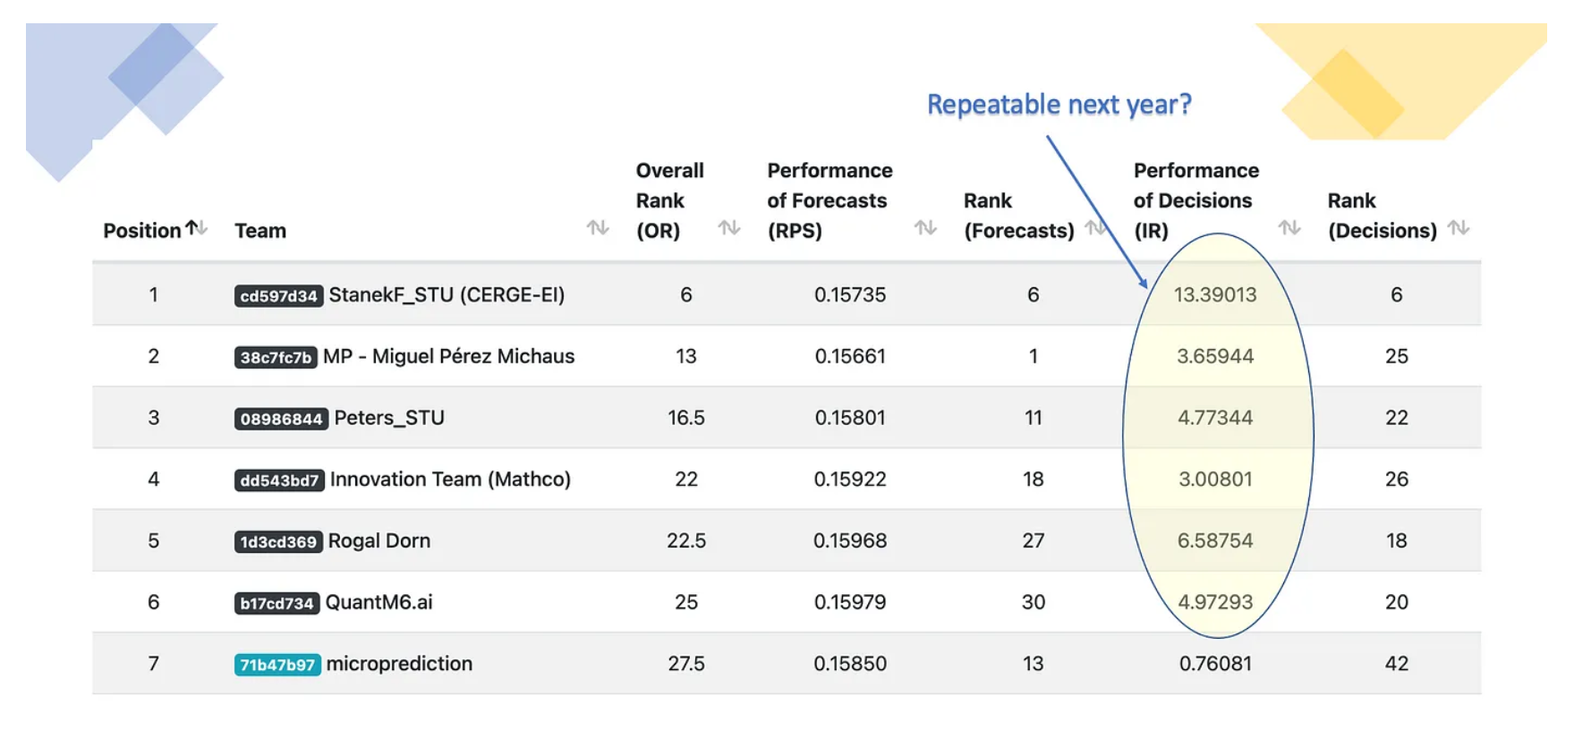Click the Repeatable next year? annotation
The height and width of the screenshot is (739, 1591).
(1059, 105)
